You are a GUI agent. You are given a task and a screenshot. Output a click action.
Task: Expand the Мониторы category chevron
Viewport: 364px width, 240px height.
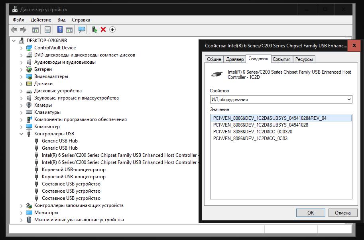(x=22, y=213)
